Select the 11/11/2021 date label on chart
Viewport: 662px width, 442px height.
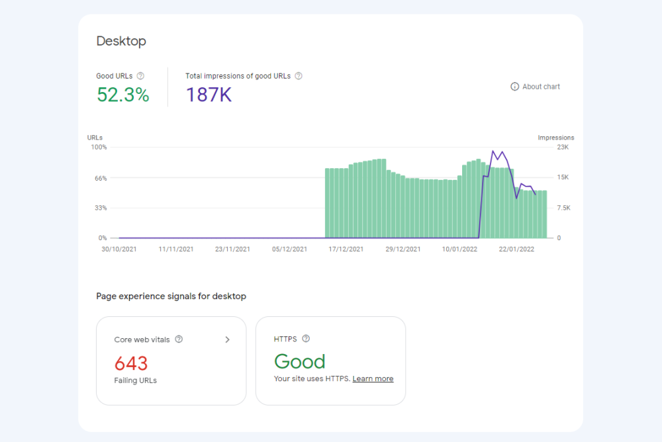tap(176, 249)
